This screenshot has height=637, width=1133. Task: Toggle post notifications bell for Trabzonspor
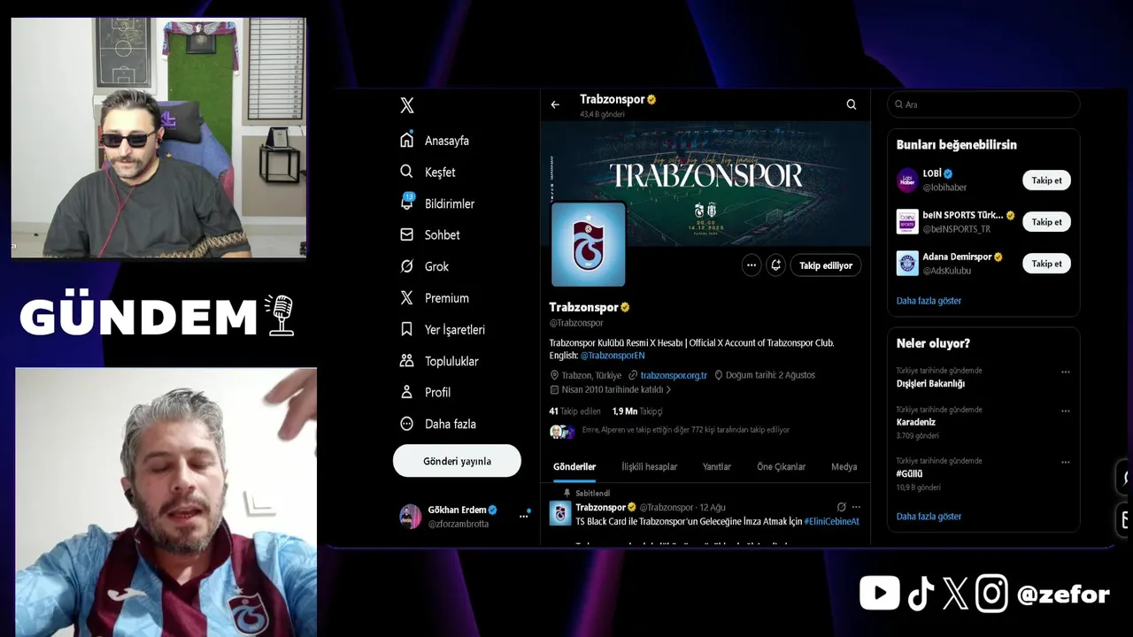776,265
